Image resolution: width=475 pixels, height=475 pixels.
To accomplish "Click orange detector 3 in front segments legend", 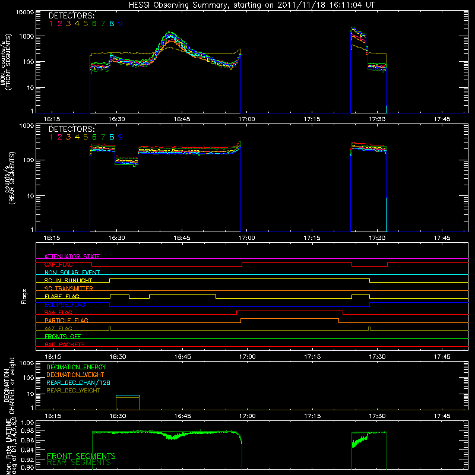I will coord(68,23).
